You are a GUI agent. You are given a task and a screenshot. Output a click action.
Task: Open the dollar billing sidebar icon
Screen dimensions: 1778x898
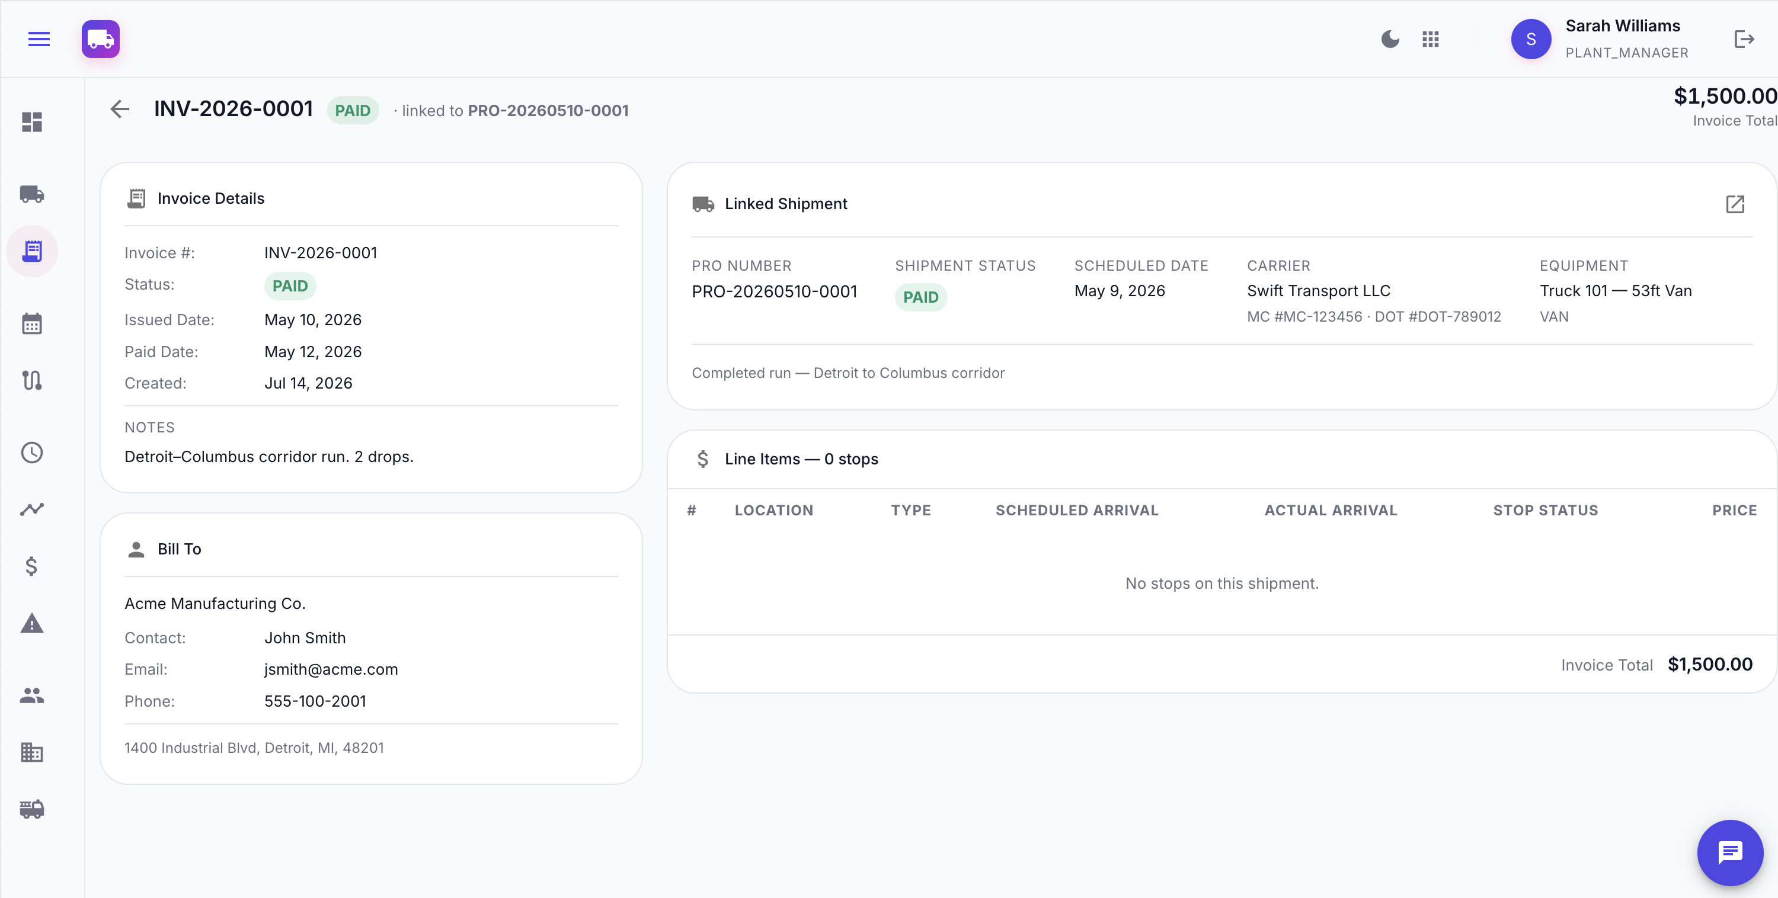[32, 566]
